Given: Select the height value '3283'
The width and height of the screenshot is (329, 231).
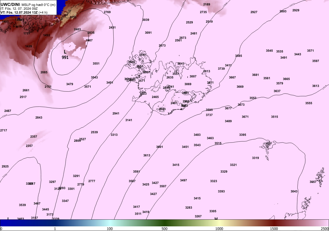Looking at the screenshot, I should pos(189,208).
